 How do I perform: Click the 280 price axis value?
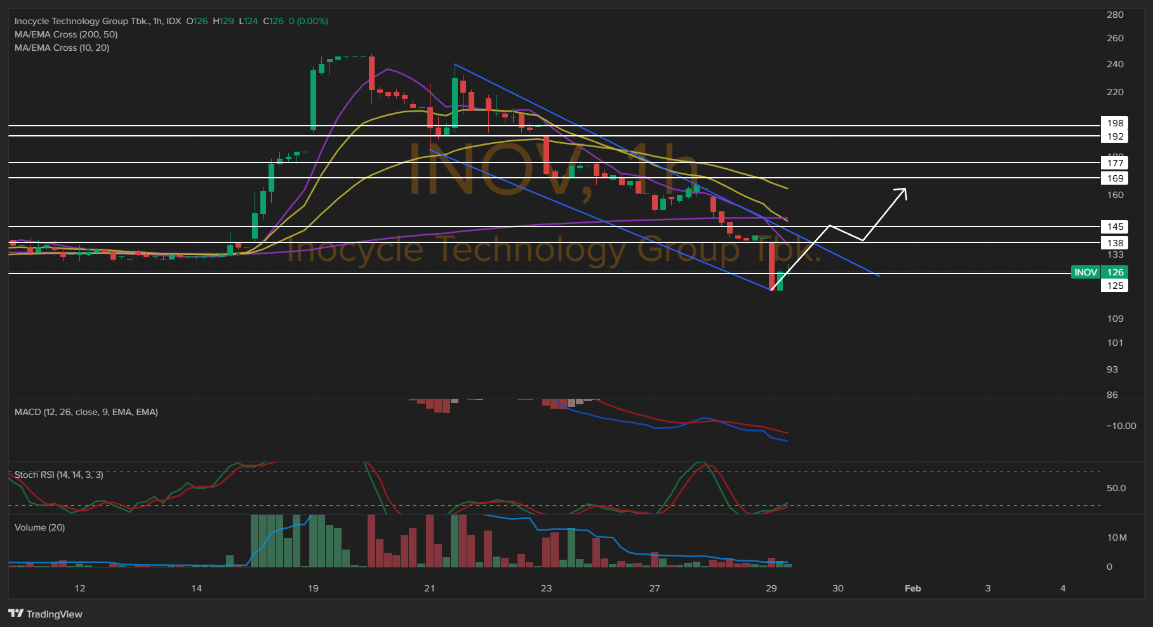point(1115,15)
